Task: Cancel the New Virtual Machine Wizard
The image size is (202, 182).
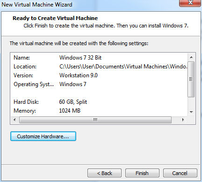Action: point(180,173)
